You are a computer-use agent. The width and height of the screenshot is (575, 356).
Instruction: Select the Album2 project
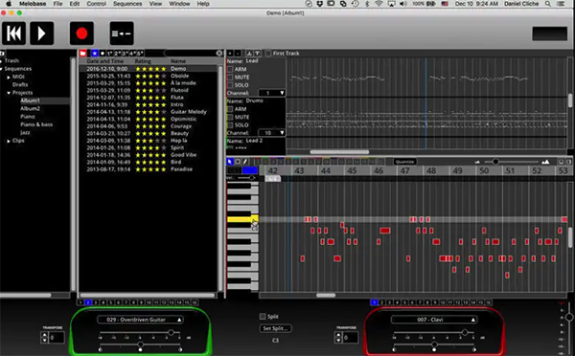30,109
